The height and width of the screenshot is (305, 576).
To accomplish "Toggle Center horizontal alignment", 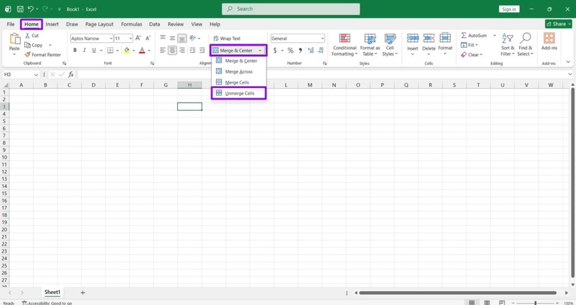I will point(172,50).
